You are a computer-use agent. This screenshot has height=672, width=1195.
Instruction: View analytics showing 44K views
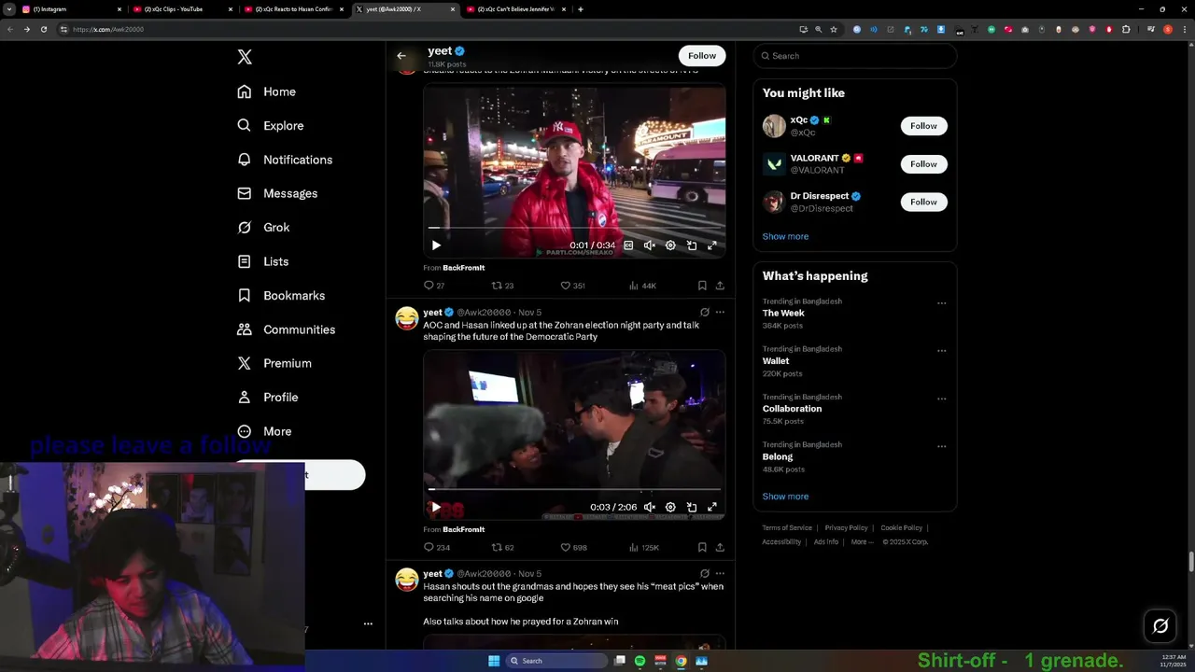coord(642,286)
